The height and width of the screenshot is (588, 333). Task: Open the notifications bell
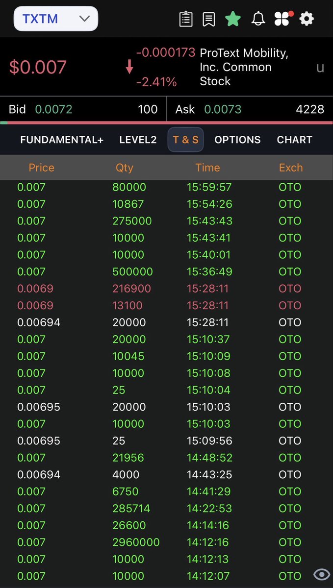tap(258, 19)
